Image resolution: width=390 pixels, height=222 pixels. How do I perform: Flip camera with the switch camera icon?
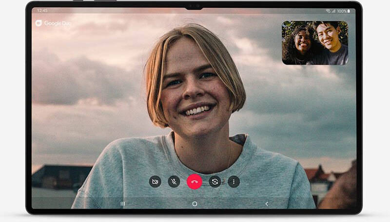click(x=214, y=182)
